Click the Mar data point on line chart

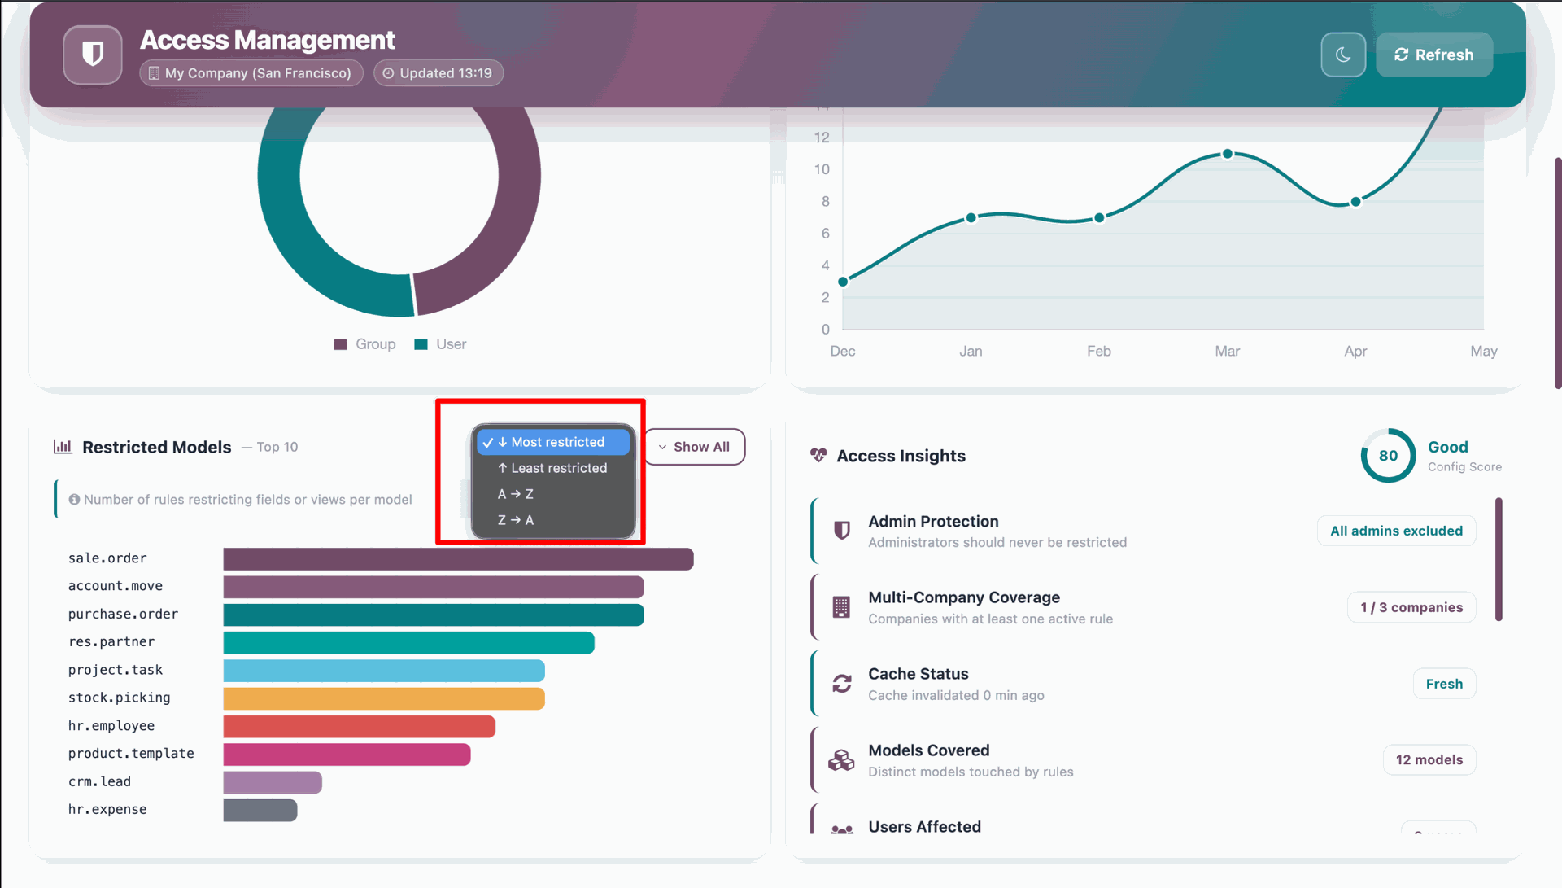[1228, 154]
